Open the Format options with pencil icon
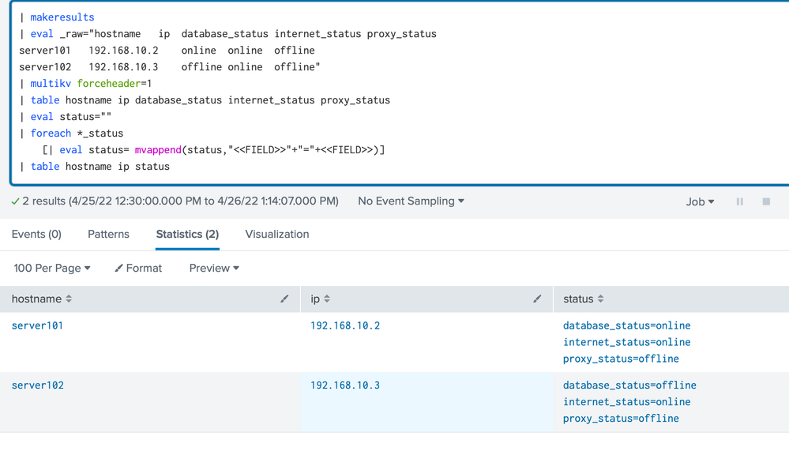789x455 pixels. click(138, 268)
